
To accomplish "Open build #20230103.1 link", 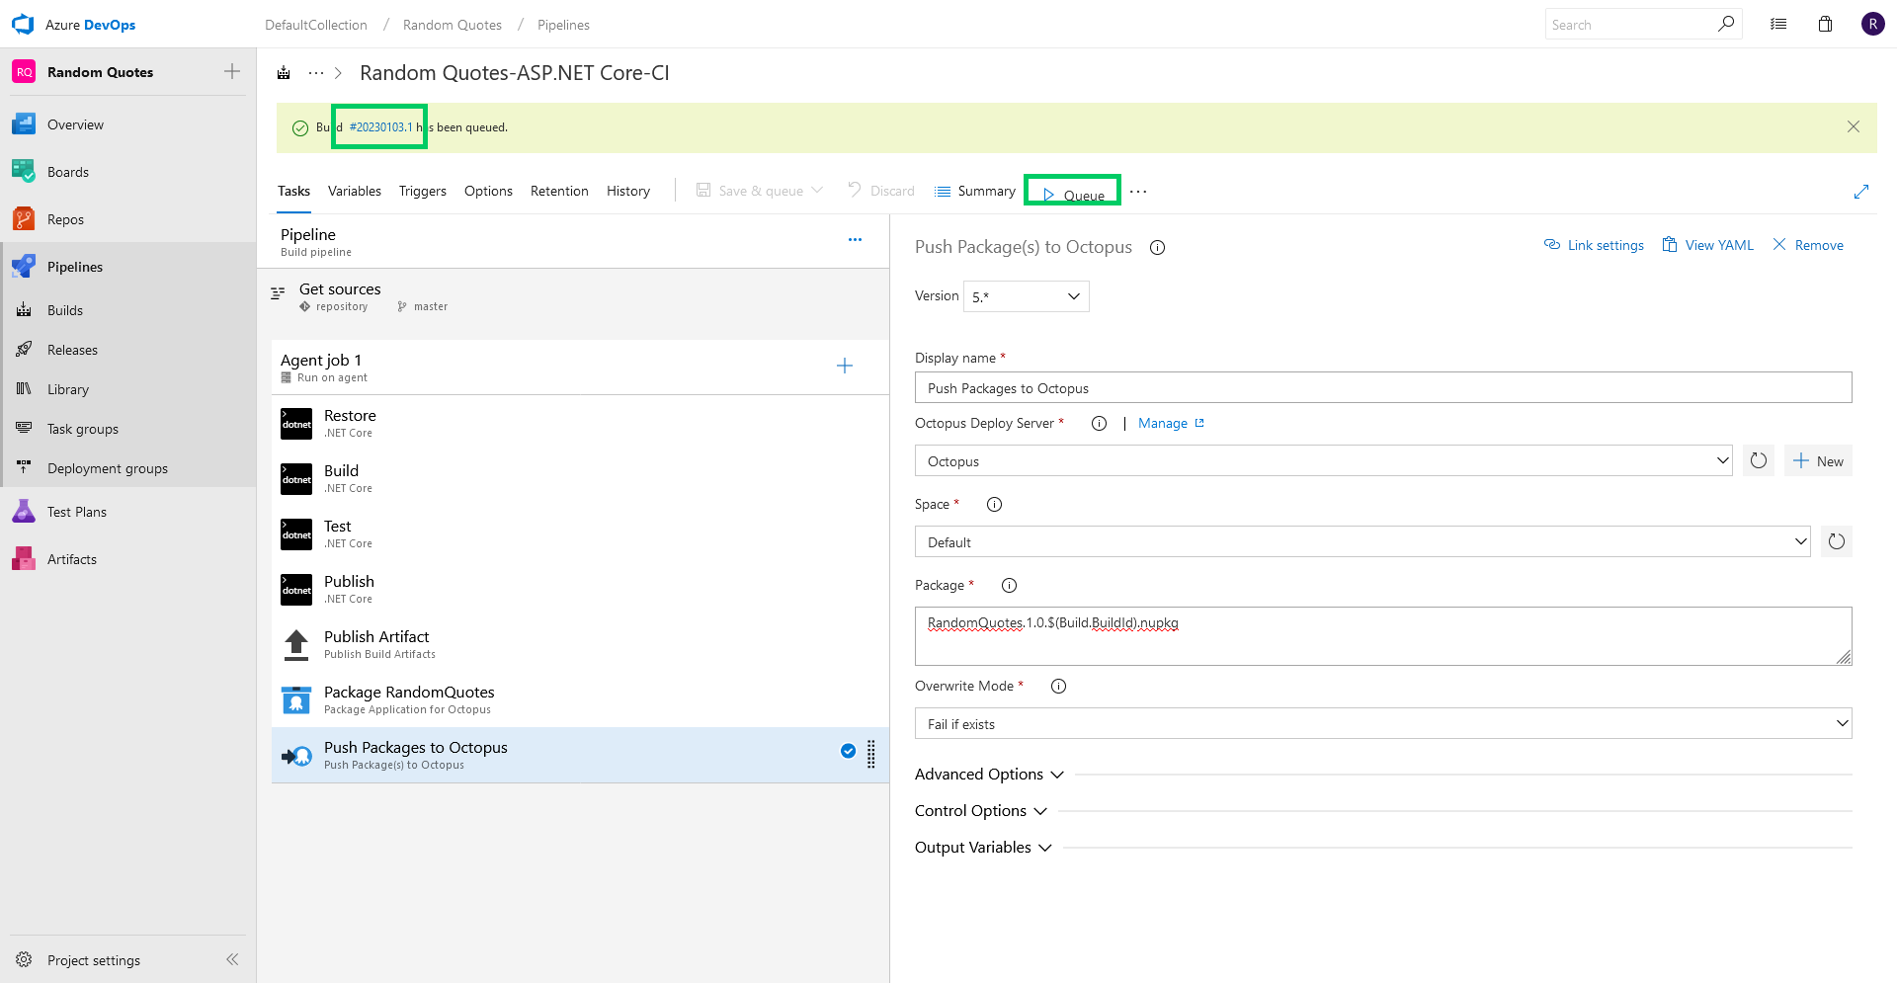I will [x=381, y=127].
